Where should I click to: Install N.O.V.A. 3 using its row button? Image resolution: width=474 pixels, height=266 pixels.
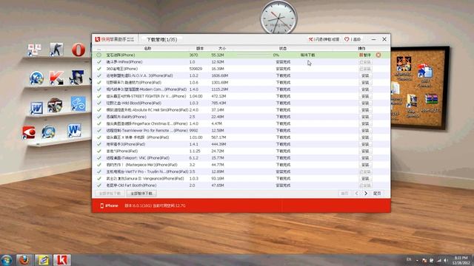(365, 75)
